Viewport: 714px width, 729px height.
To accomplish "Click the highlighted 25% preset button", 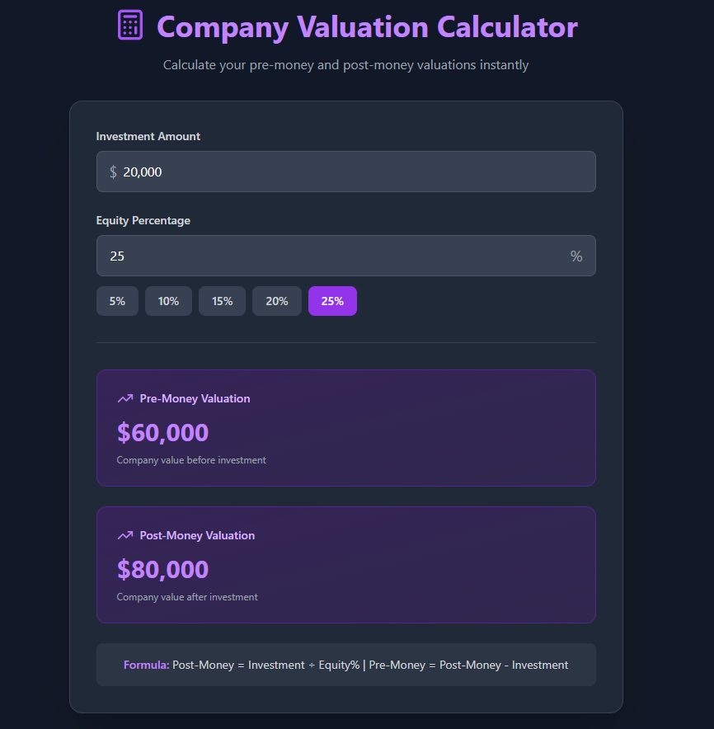I will pos(332,301).
